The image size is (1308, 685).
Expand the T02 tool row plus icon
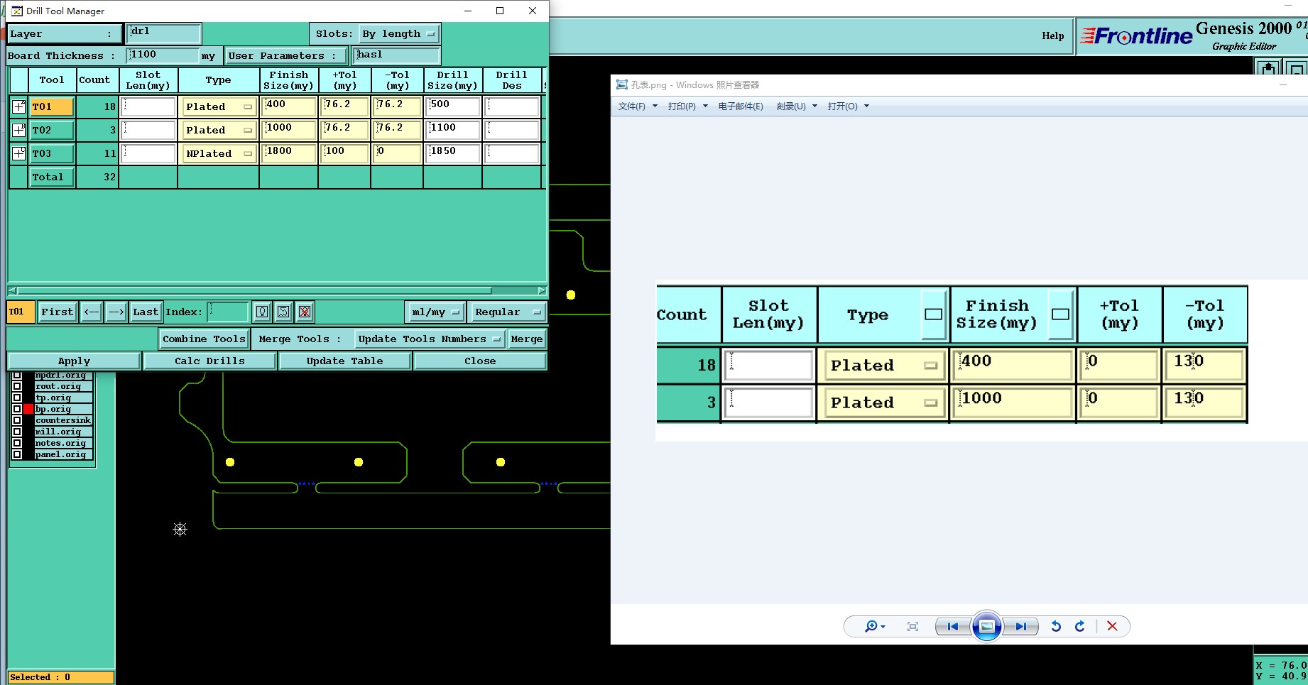point(19,130)
